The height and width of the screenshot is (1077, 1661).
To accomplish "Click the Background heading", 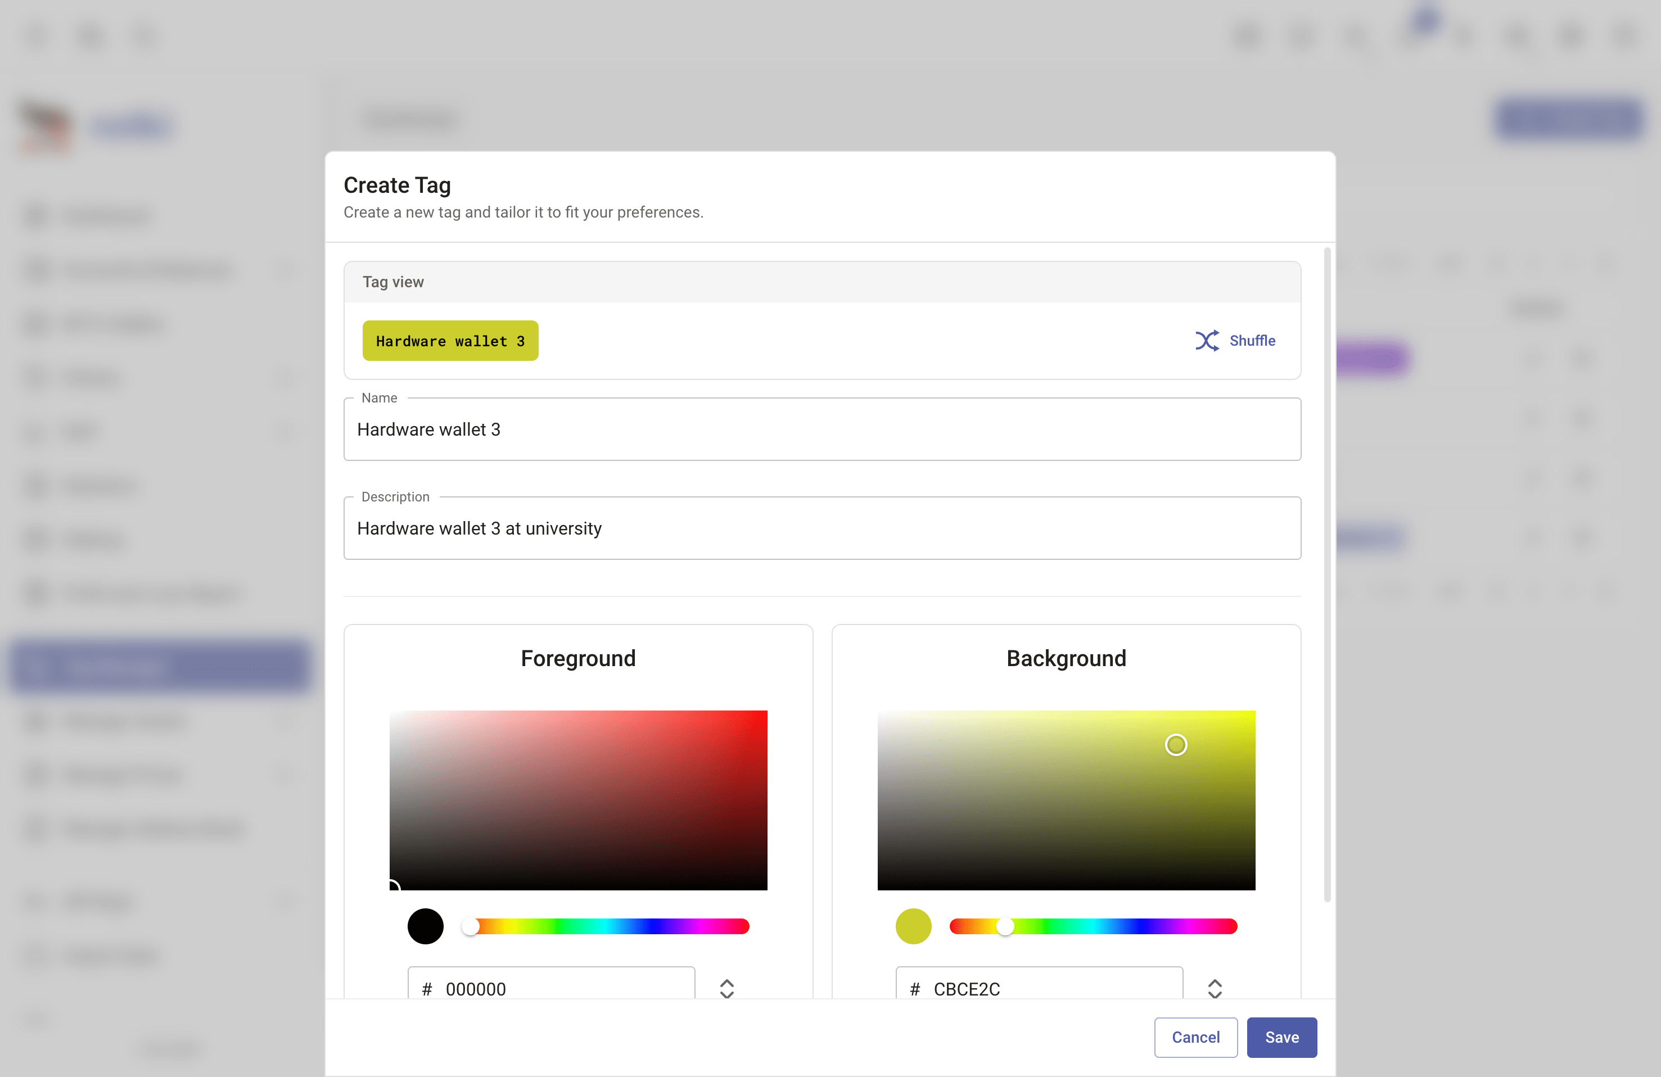I will [1066, 658].
